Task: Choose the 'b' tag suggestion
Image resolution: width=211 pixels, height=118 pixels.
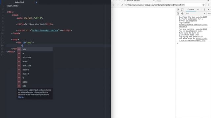Action: coord(35,78)
